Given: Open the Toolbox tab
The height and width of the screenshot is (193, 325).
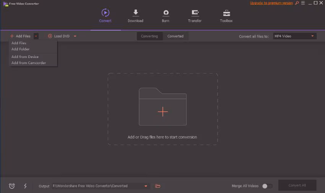Looking at the screenshot, I should pos(226,16).
